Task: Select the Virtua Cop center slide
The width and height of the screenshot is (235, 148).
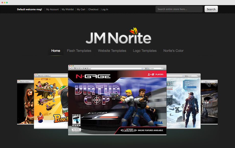Action: (x=117, y=100)
